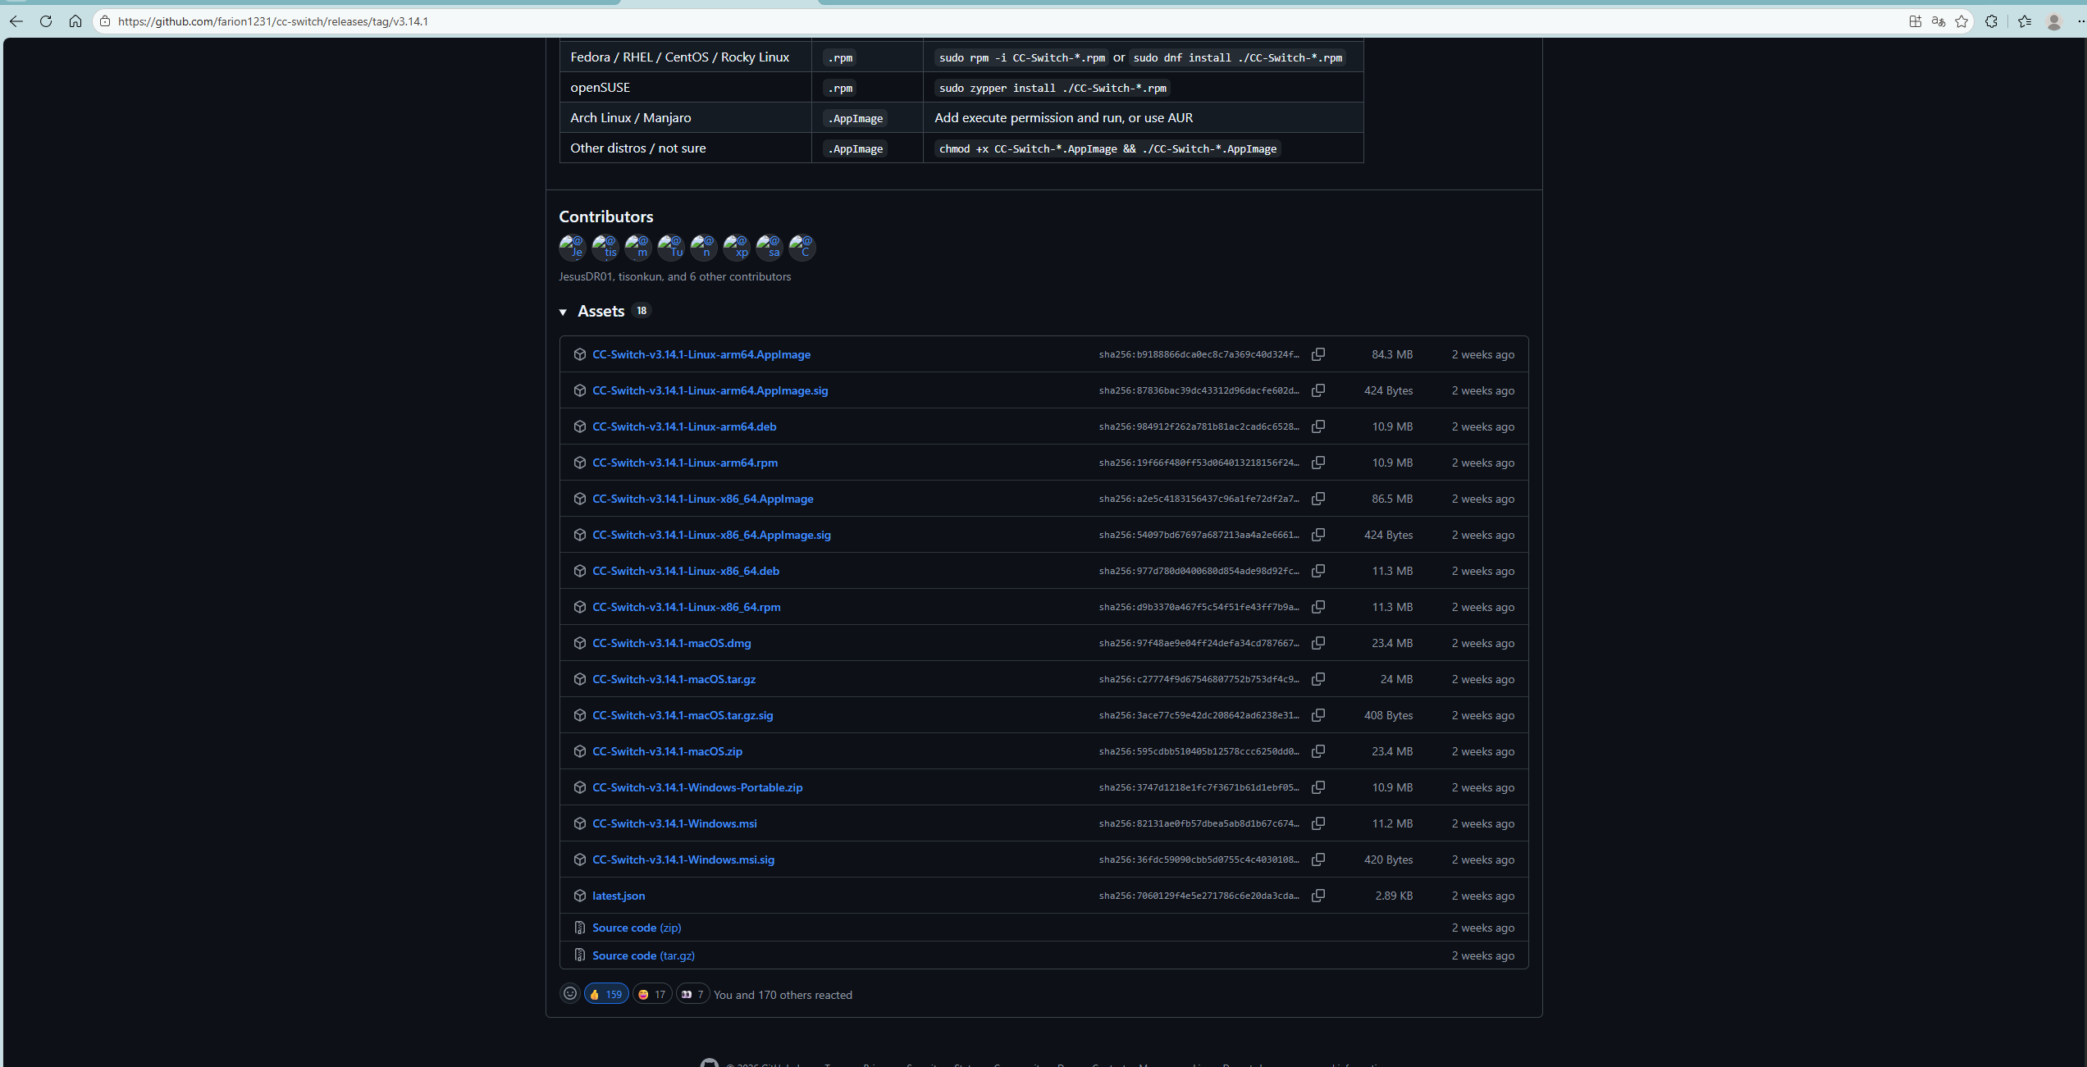Download the latest.json asset
The width and height of the screenshot is (2087, 1067).
[619, 896]
